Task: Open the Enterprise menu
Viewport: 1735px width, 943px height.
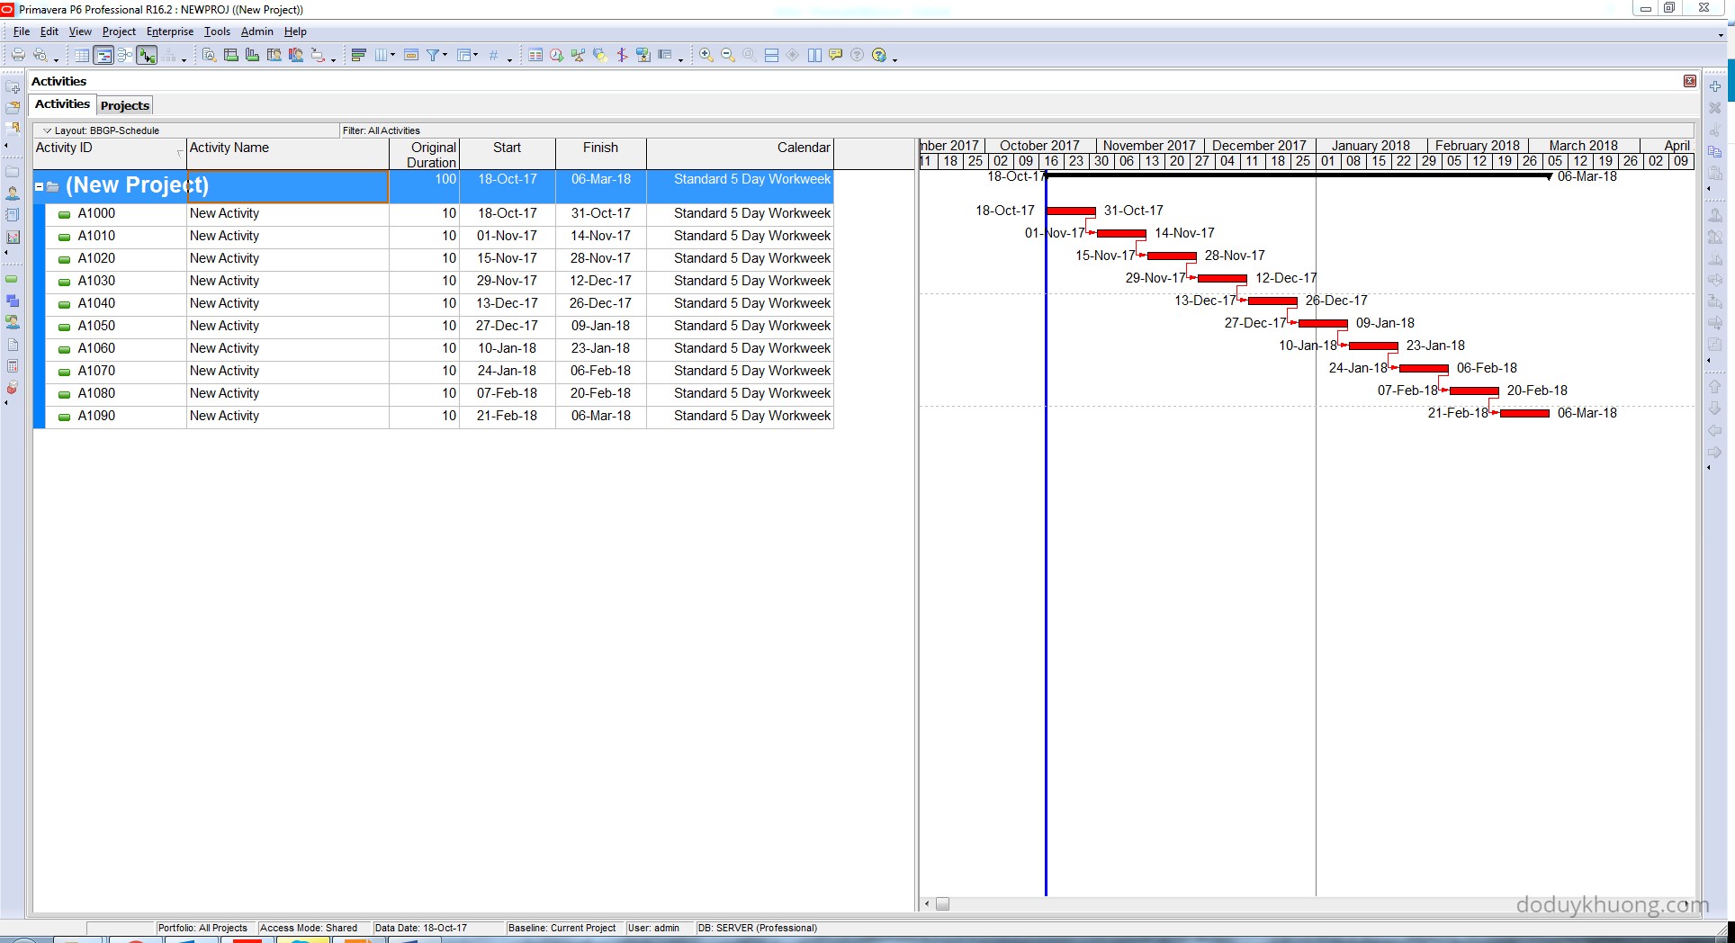Action: 169,31
